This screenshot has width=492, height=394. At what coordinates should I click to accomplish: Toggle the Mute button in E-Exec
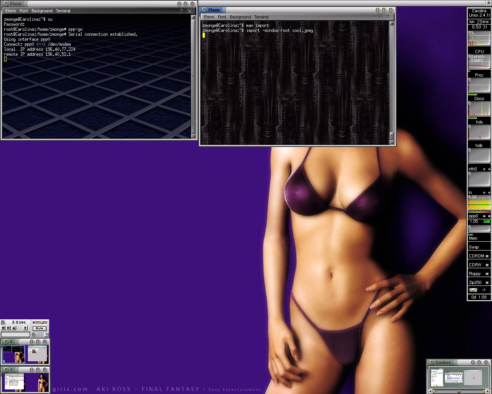tap(40, 328)
